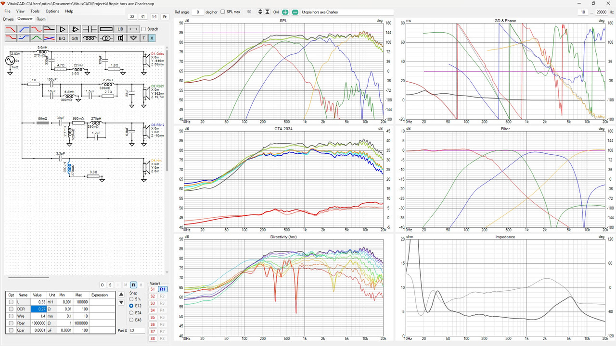
Task: Click the crossover schematic vertical scrollbar
Action: (167, 109)
